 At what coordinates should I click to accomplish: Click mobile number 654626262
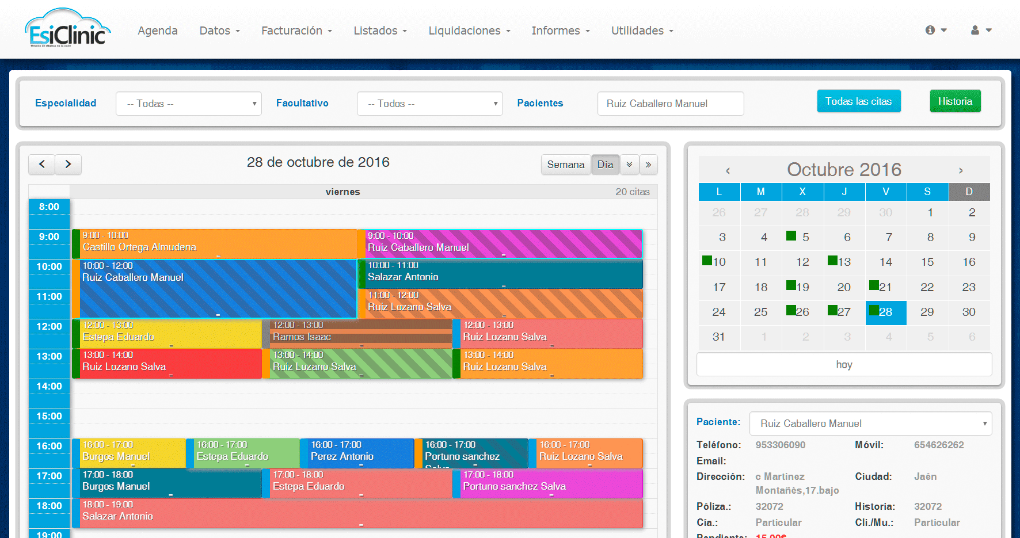[x=939, y=445]
